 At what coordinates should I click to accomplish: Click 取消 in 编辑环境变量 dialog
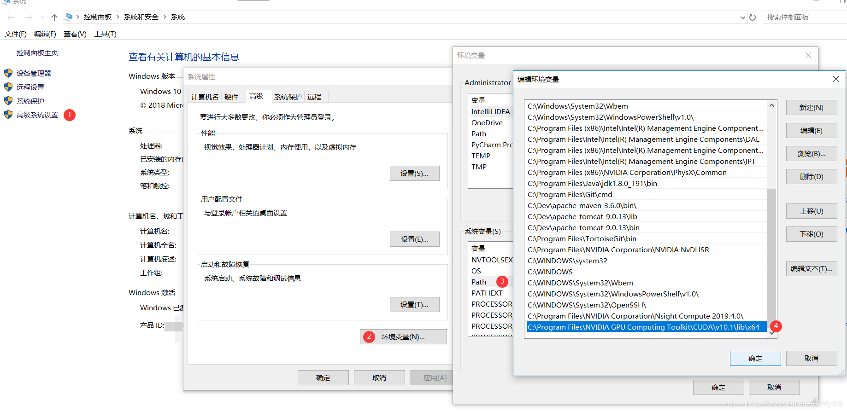point(812,359)
